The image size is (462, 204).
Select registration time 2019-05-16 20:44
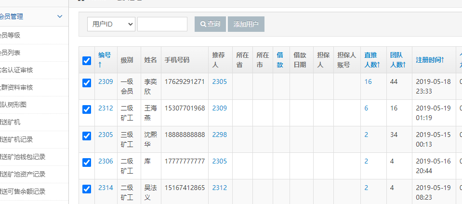434,166
